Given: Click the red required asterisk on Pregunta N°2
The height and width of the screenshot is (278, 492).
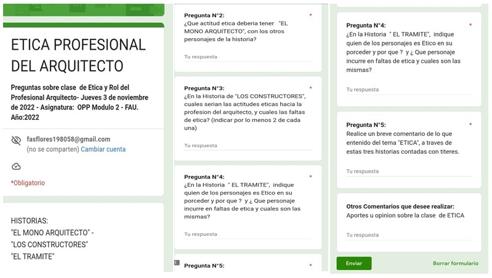Looking at the screenshot, I should 310,15.
